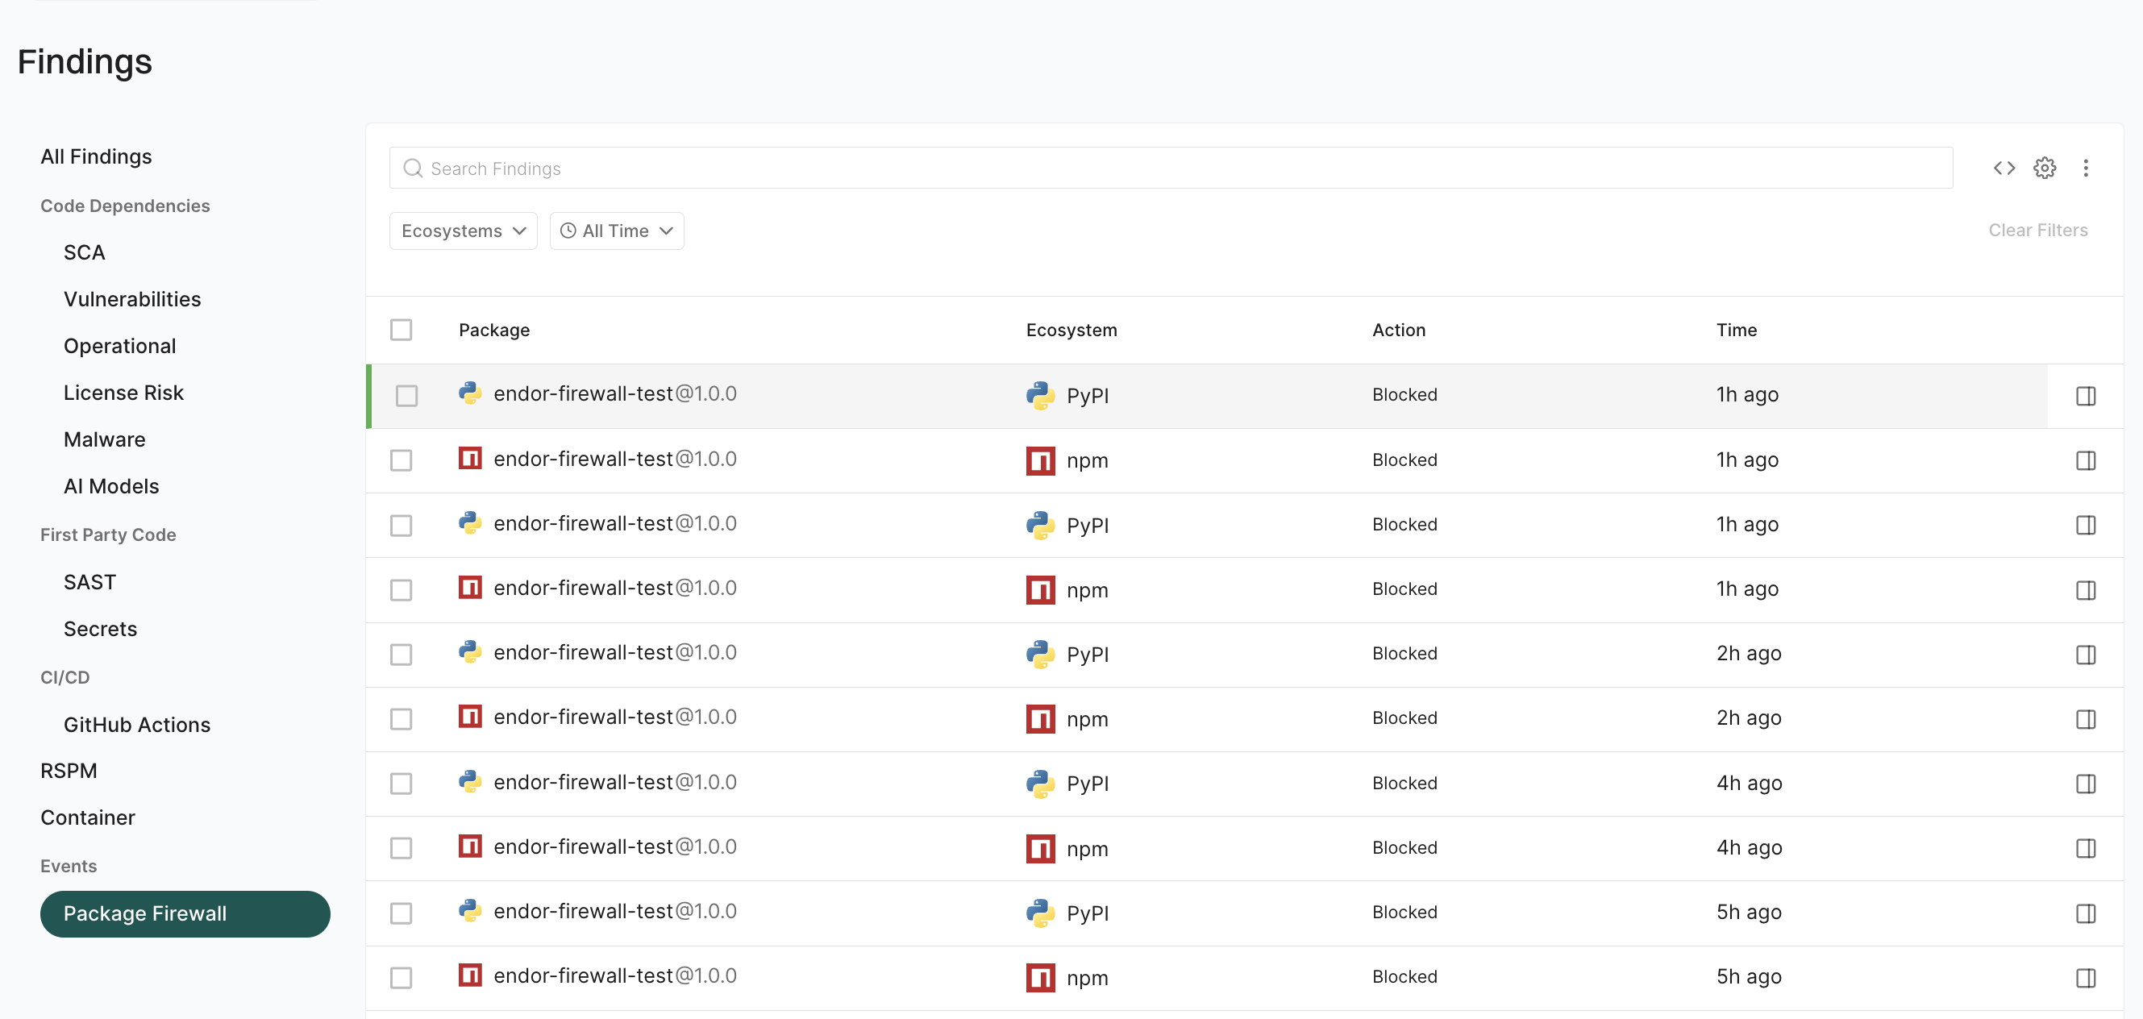Check the checkbox on the first blocked finding row
The width and height of the screenshot is (2143, 1019).
tap(407, 396)
